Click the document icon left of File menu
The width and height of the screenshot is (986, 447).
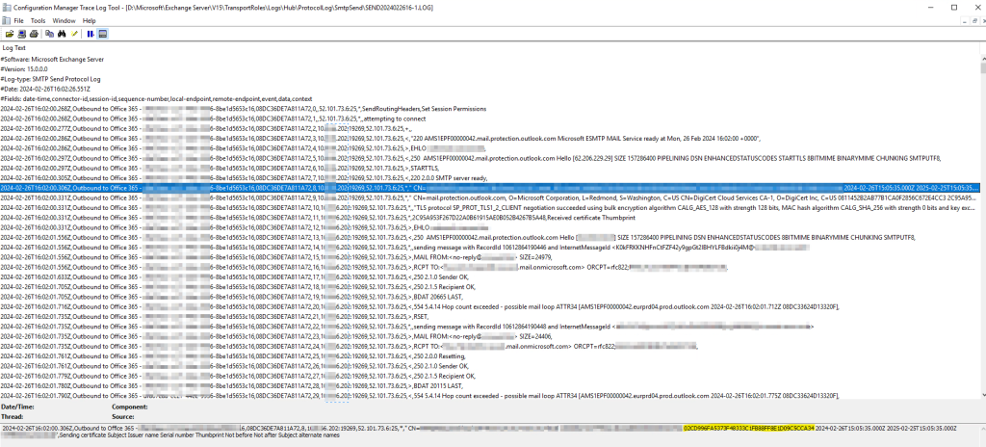tap(6, 20)
